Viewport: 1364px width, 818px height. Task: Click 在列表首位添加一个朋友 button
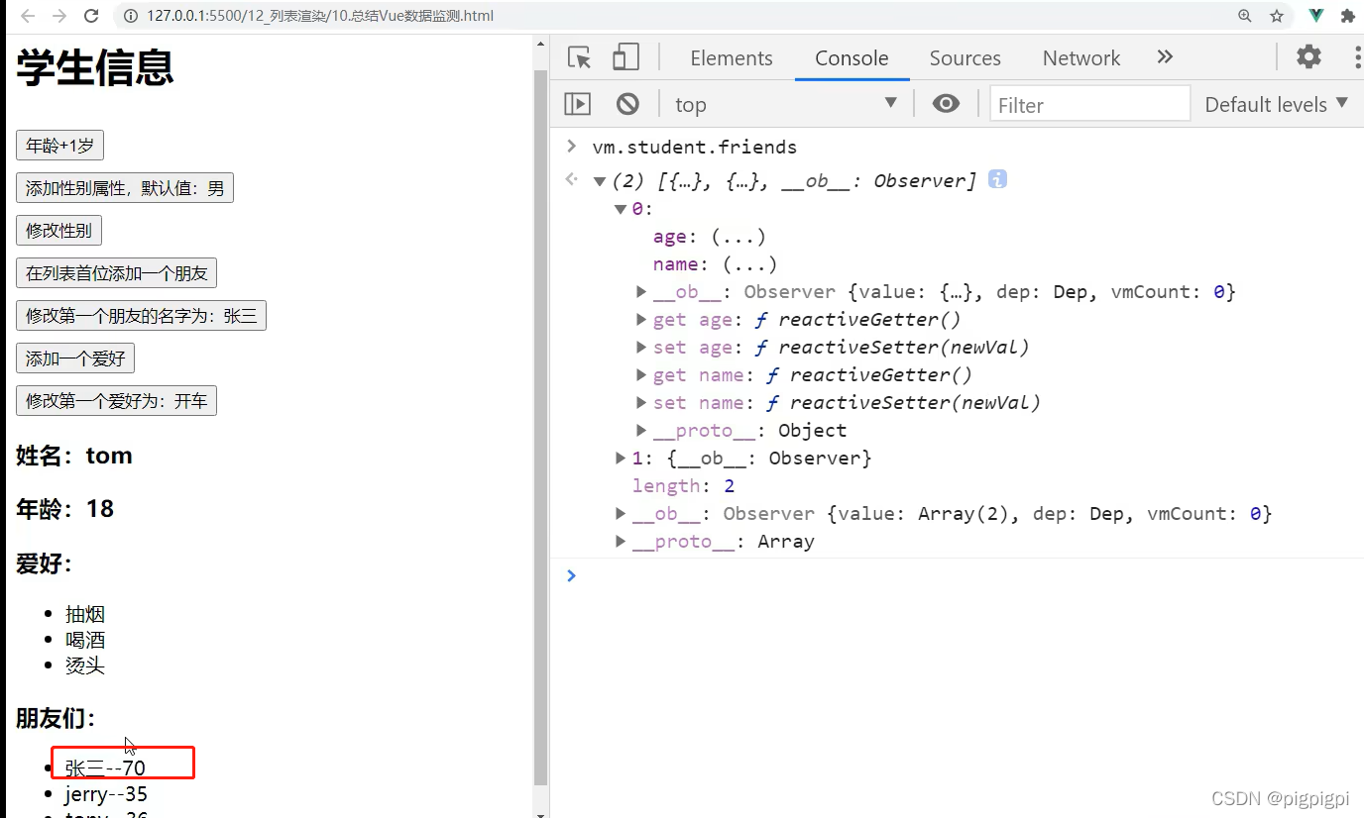(x=117, y=273)
